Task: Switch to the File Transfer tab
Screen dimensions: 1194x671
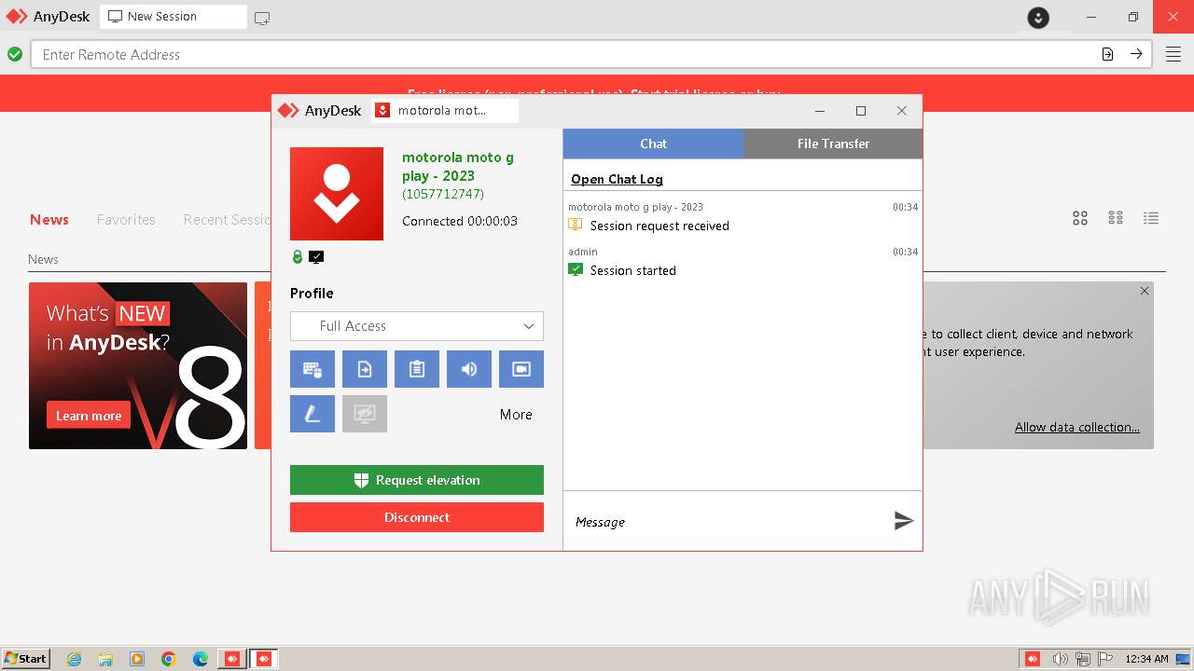Action: [x=833, y=144]
